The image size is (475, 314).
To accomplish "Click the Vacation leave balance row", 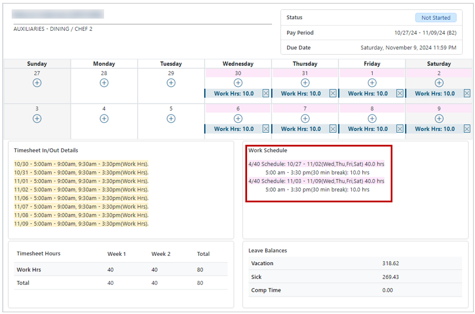I will 355,263.
